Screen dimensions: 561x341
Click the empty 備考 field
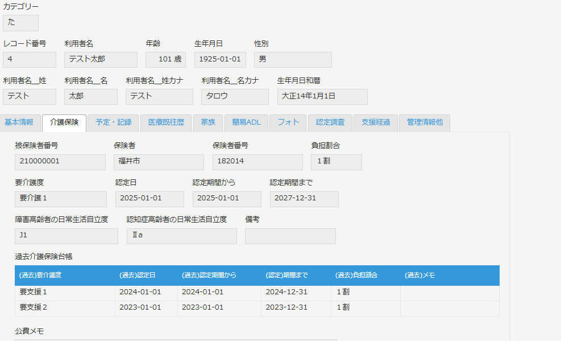point(290,236)
